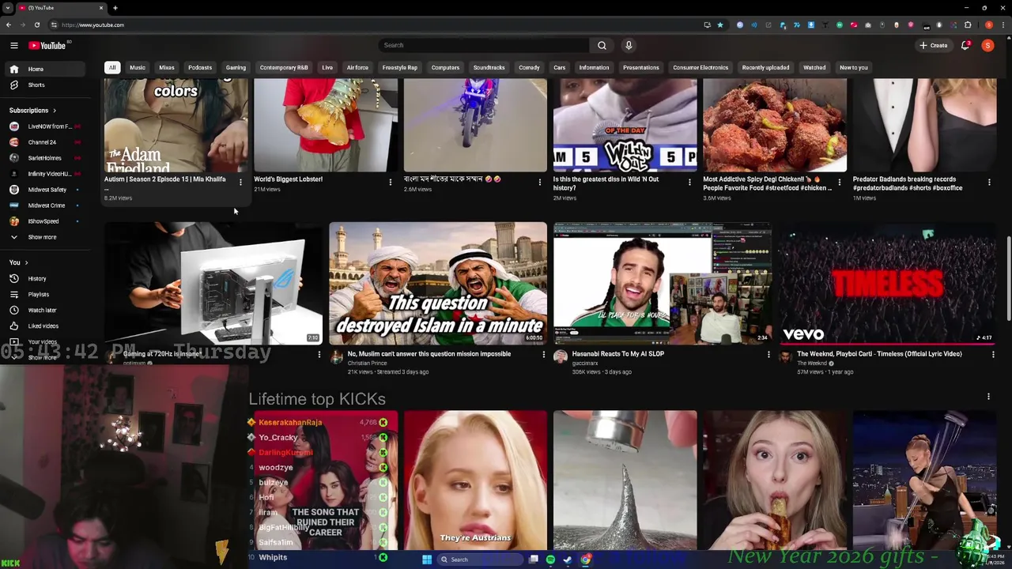Bookmark this page star icon
The image size is (1012, 569).
(x=720, y=24)
